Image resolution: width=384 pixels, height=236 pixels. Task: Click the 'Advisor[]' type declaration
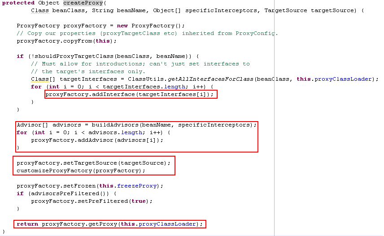33,125
